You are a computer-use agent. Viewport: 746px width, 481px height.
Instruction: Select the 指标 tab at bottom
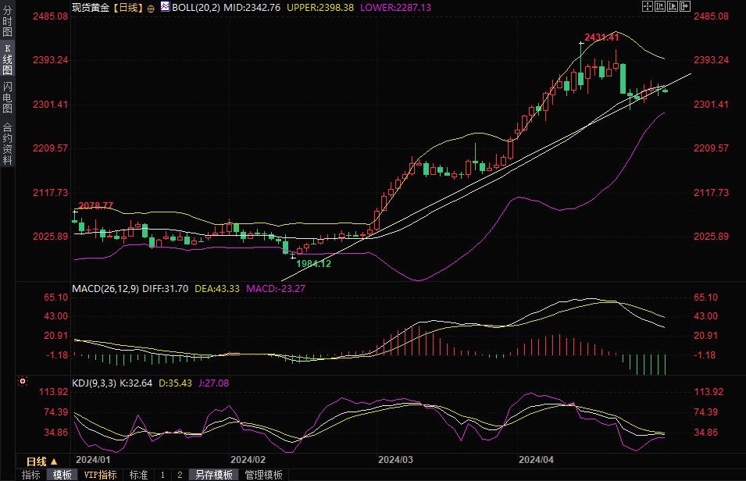click(x=31, y=475)
